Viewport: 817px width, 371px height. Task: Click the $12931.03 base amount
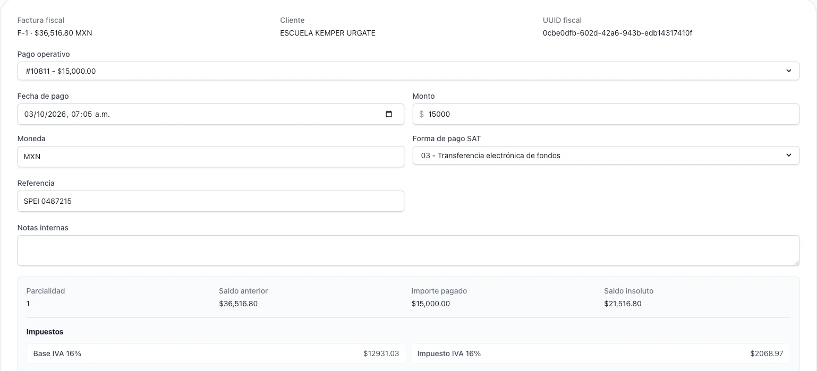pyautogui.click(x=381, y=353)
